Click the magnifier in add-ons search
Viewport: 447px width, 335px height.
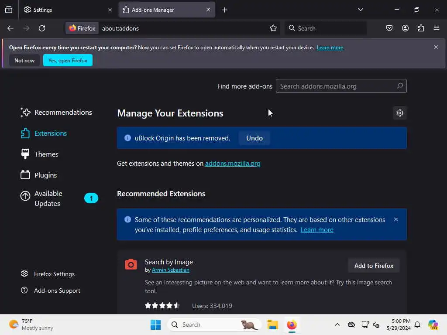400,86
